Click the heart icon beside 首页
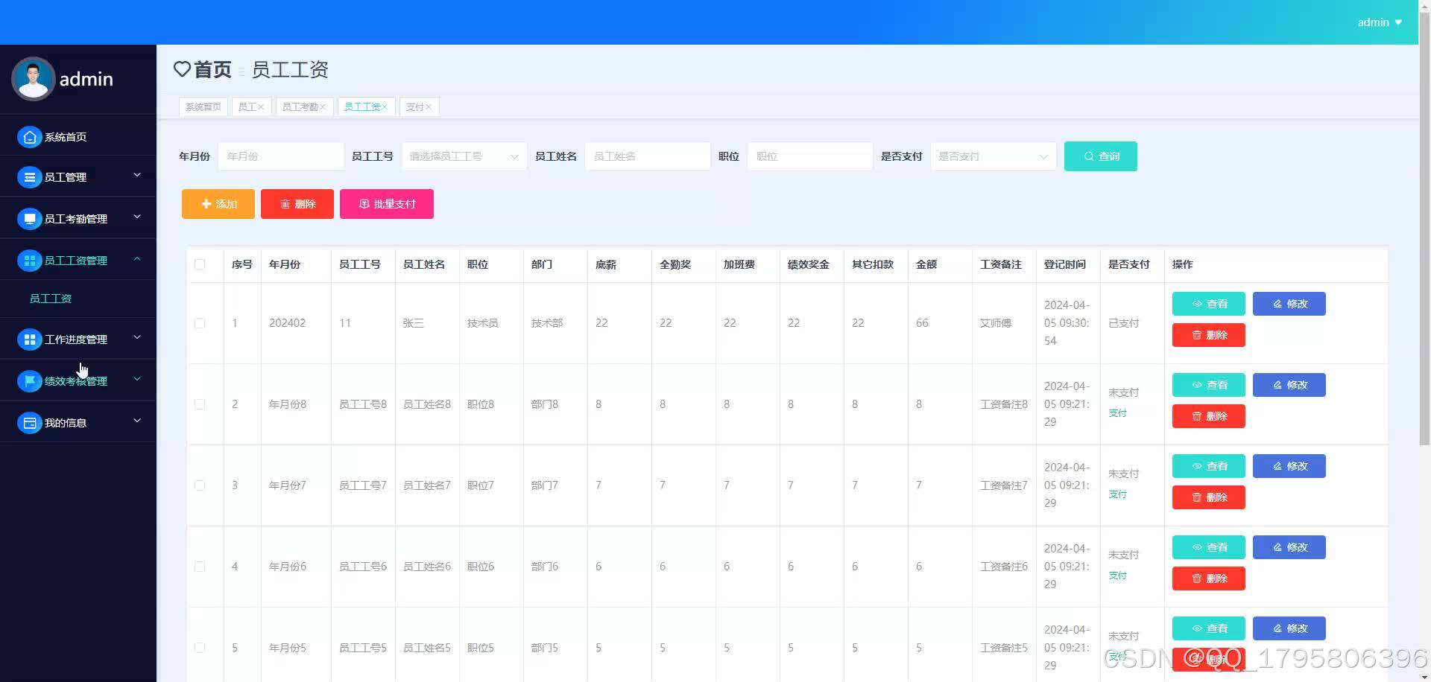1431x682 pixels. click(x=182, y=69)
